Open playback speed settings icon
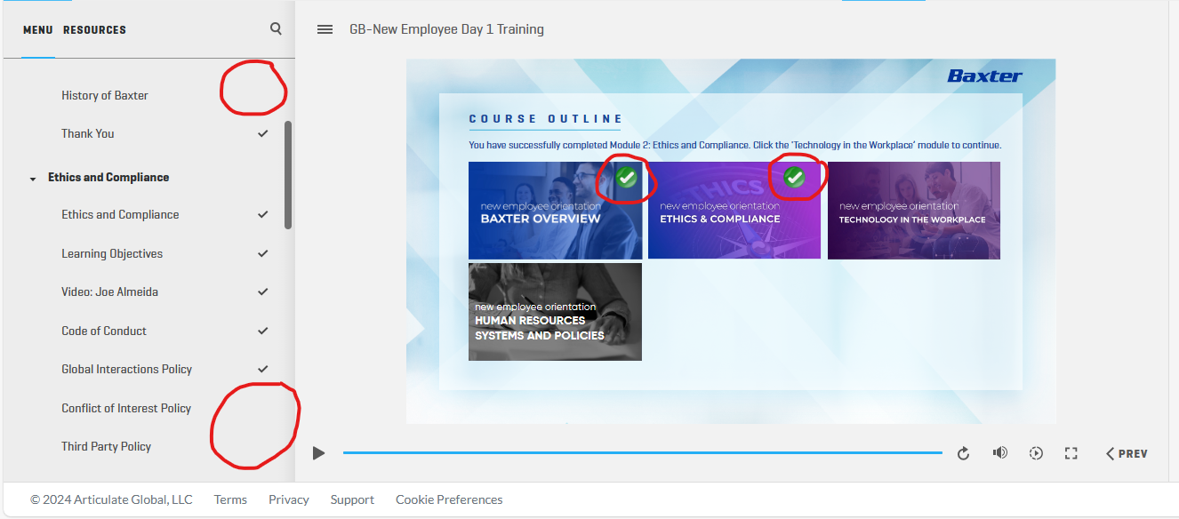The image size is (1179, 519). [1036, 453]
